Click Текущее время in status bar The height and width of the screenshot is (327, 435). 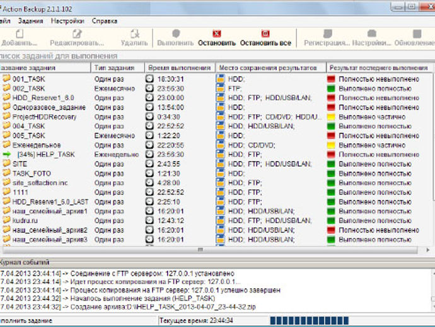pos(196,321)
